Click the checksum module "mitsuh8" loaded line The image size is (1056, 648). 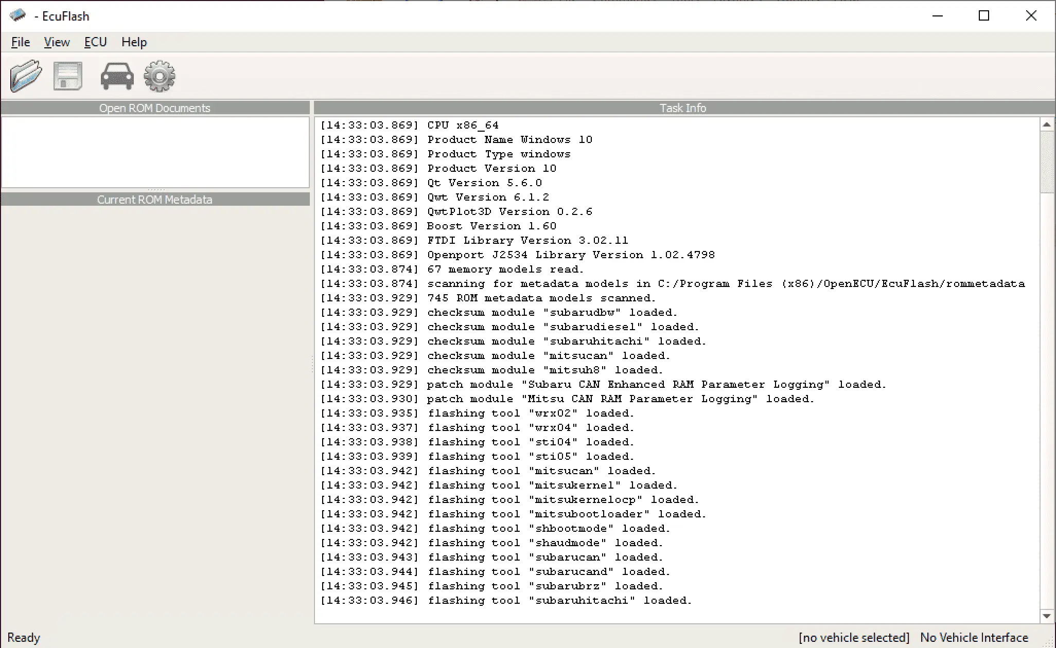pyautogui.click(x=492, y=370)
